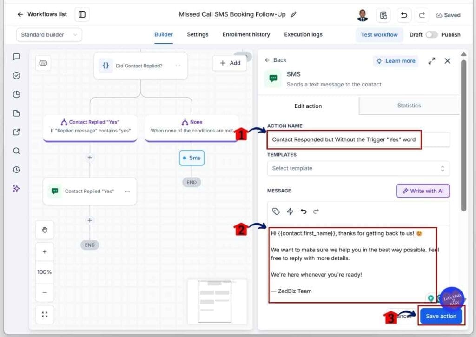Click the edit pencil icon beside workflow title
Image resolution: width=476 pixels, height=337 pixels.
coord(293,14)
